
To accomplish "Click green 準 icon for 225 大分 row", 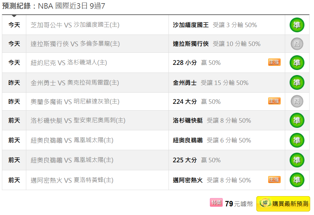I will click(297, 160).
